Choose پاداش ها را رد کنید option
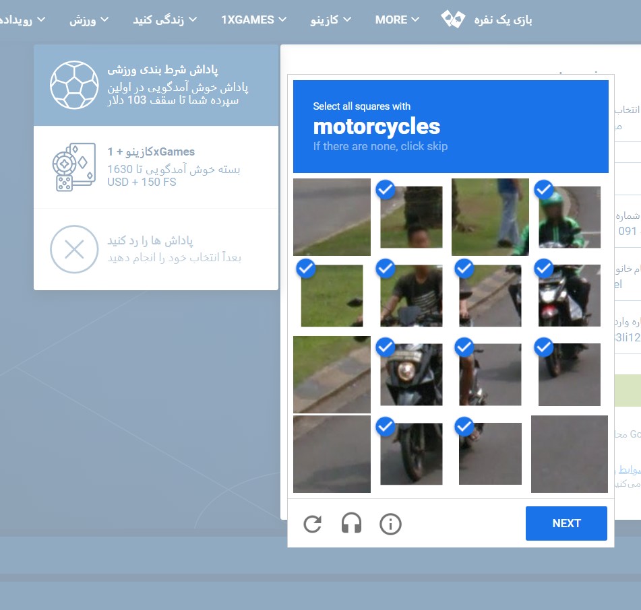This screenshot has width=641, height=610. coord(156,249)
